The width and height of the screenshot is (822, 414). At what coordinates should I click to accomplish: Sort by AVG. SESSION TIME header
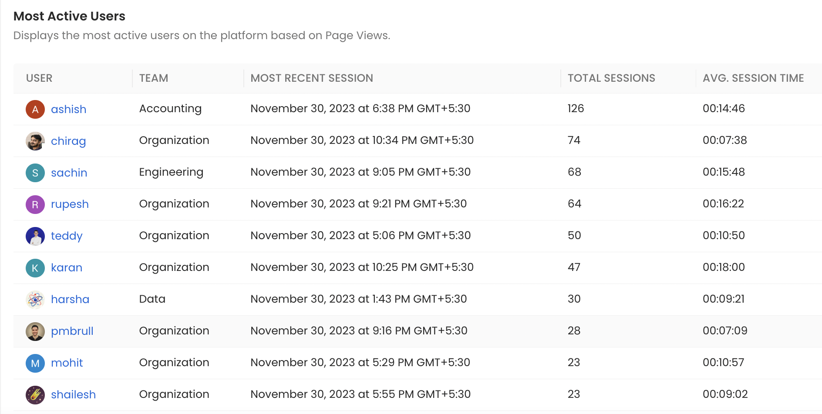[x=754, y=78]
